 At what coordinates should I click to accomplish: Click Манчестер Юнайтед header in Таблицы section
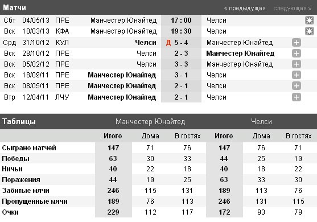[x=150, y=121]
